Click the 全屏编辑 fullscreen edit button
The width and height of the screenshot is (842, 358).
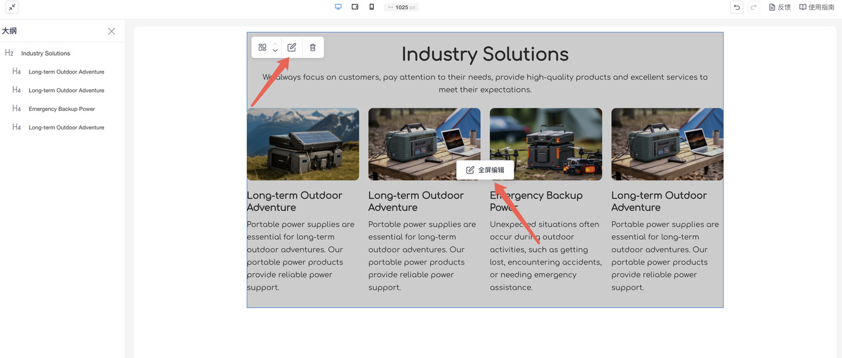[485, 170]
